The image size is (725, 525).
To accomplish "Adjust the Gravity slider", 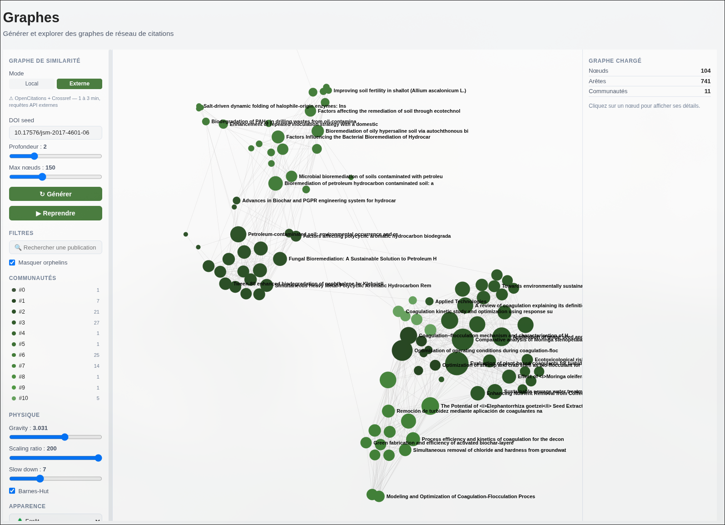I will (x=55, y=437).
